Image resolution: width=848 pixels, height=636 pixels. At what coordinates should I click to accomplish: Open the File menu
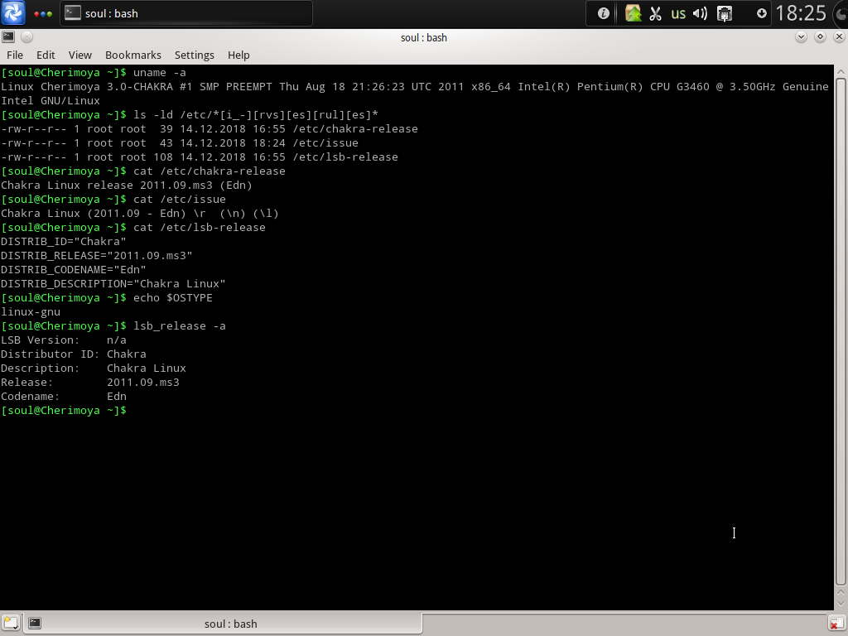(x=15, y=55)
